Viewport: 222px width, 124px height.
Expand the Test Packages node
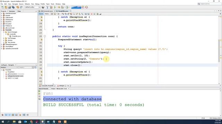coord(4,38)
